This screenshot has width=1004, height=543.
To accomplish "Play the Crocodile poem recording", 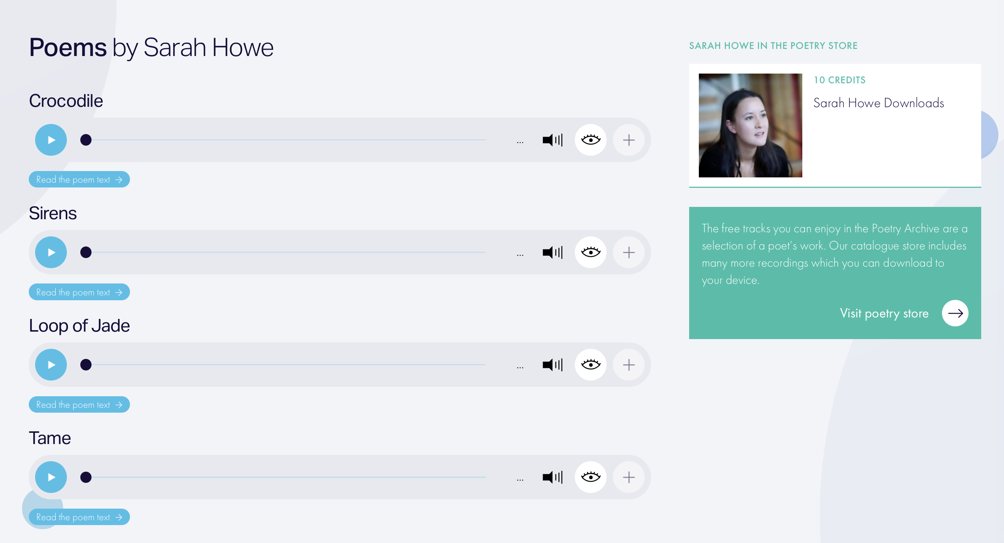I will pyautogui.click(x=51, y=140).
